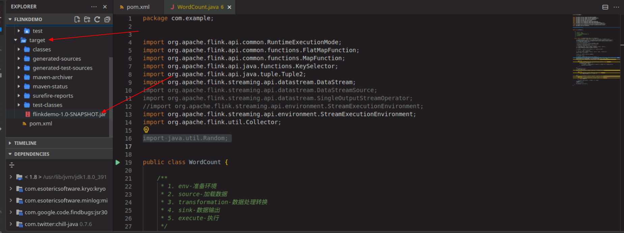624x233 pixels.
Task: Click the JDK 1.8 library icon
Action: coord(20,177)
